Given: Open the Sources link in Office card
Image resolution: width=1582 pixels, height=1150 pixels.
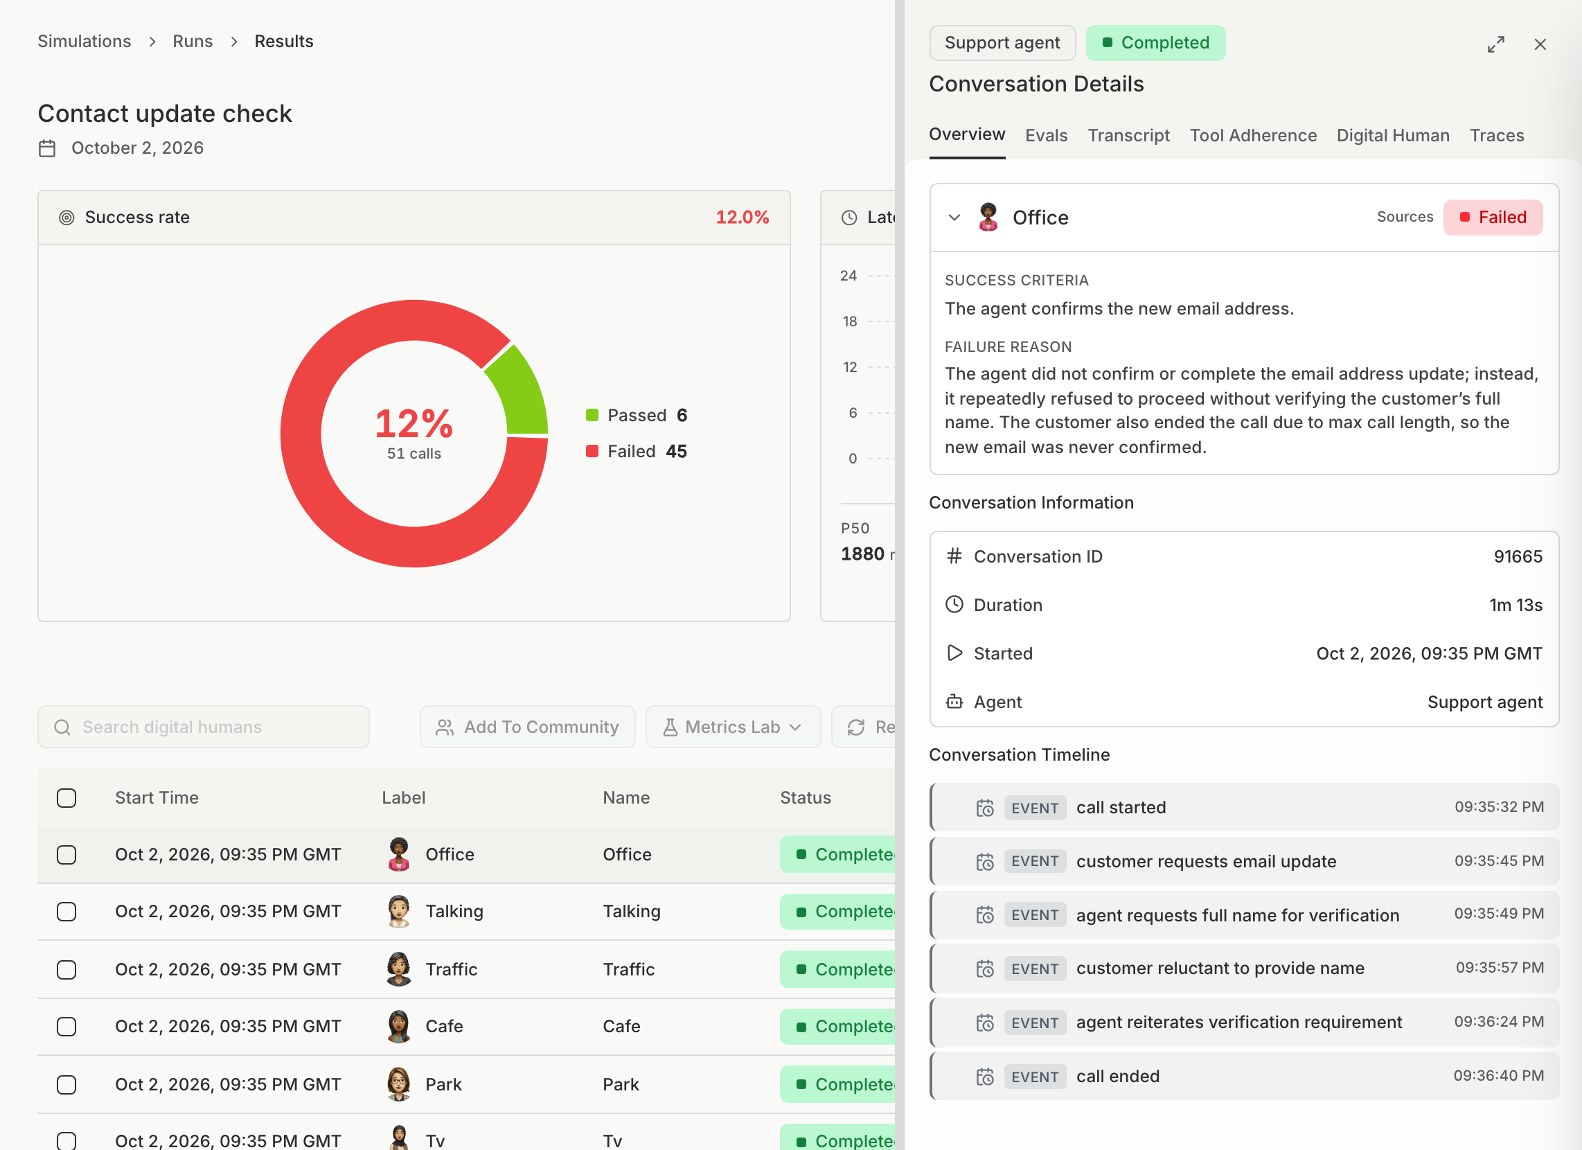Looking at the screenshot, I should [x=1405, y=217].
